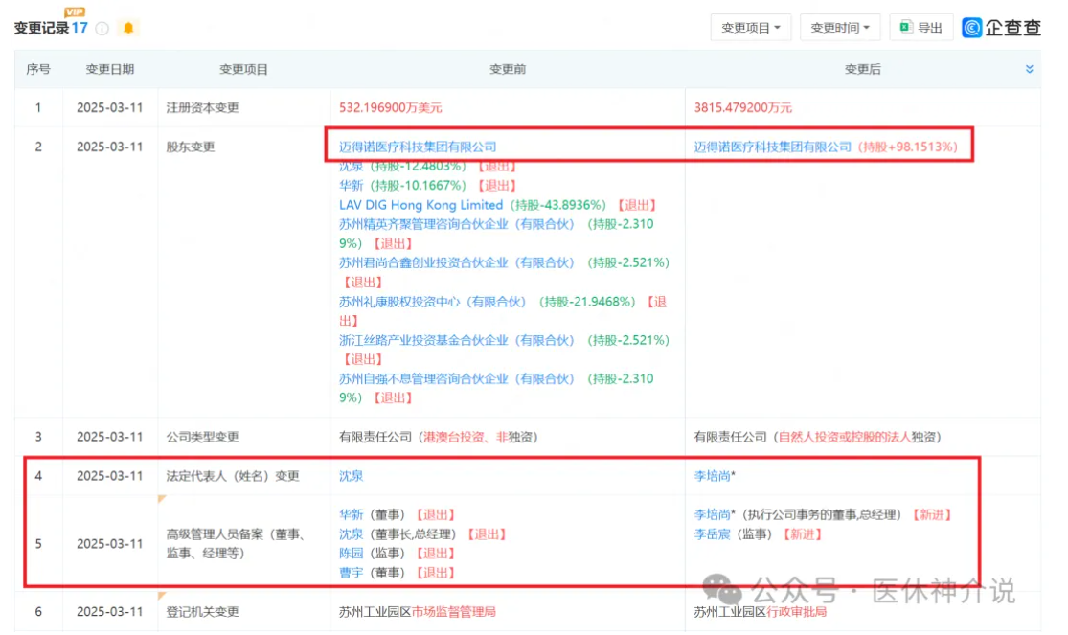Open 曹宇 (董事) link
The width and height of the screenshot is (1068, 635).
pyautogui.click(x=351, y=573)
